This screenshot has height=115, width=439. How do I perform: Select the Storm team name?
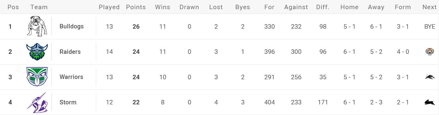click(68, 102)
